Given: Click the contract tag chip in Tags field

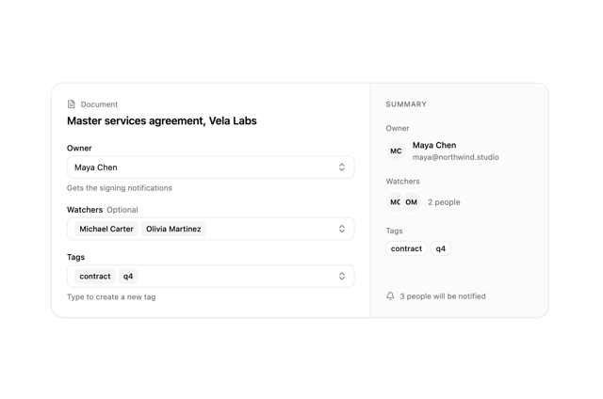Looking at the screenshot, I should [95, 276].
